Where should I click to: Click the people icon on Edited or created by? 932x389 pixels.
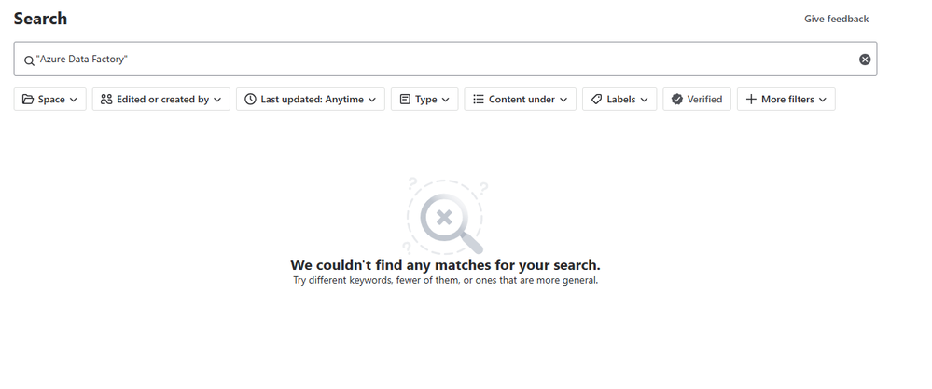(106, 99)
